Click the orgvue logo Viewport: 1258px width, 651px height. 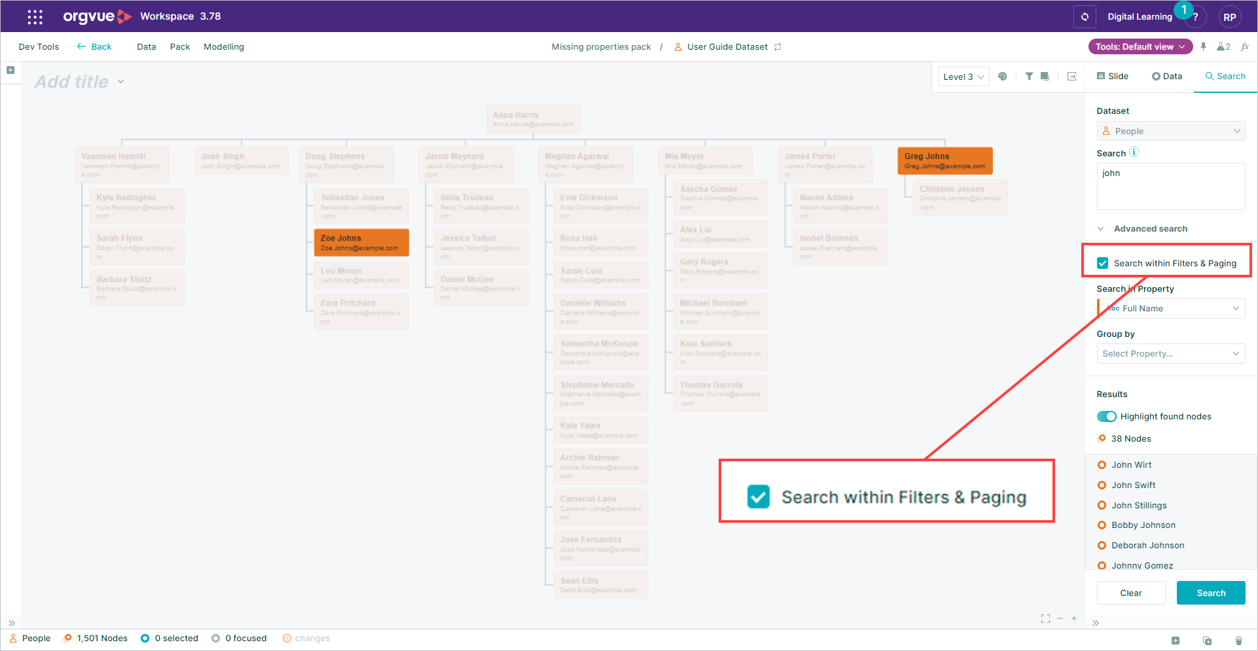click(x=98, y=16)
